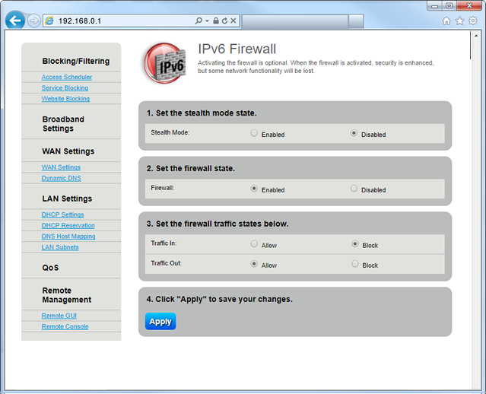
Task: Click the address bar showing 192.168.0.1
Action: point(114,21)
